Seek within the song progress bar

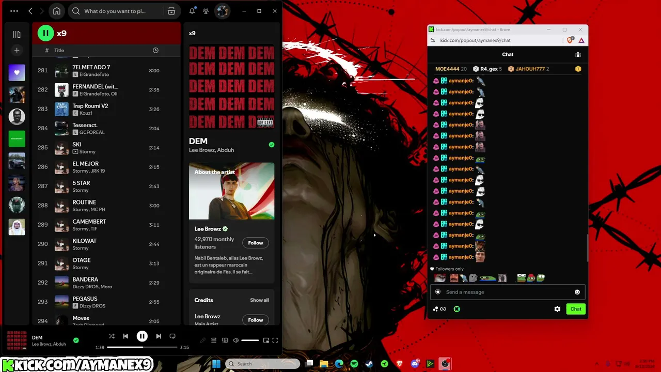[x=142, y=347]
